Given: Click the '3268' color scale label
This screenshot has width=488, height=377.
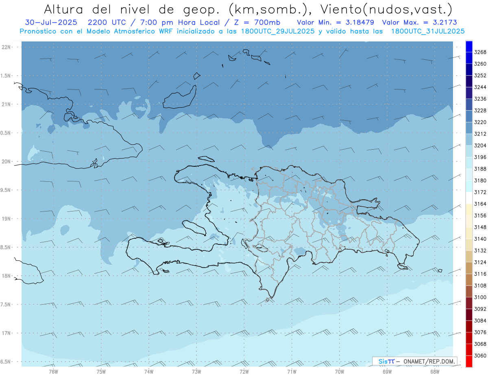Looking at the screenshot, I should 480,52.
